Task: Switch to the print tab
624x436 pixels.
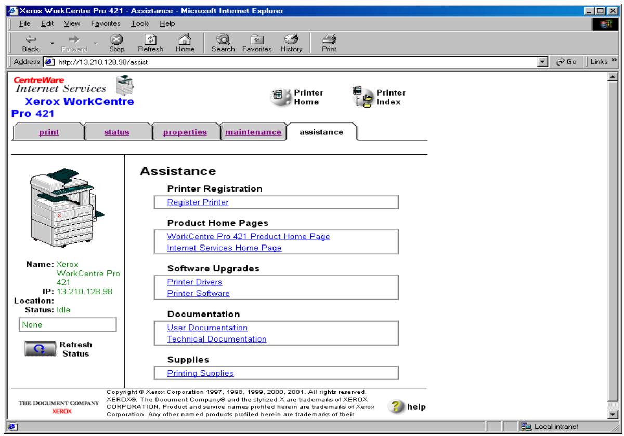Action: point(49,132)
